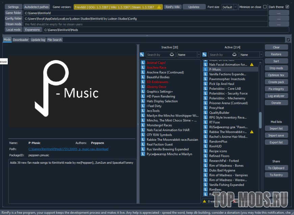Screen dimensions: 294x215
Task: Click the warning icon beside Rabbie The Moonrabbit
Action: (251, 132)
